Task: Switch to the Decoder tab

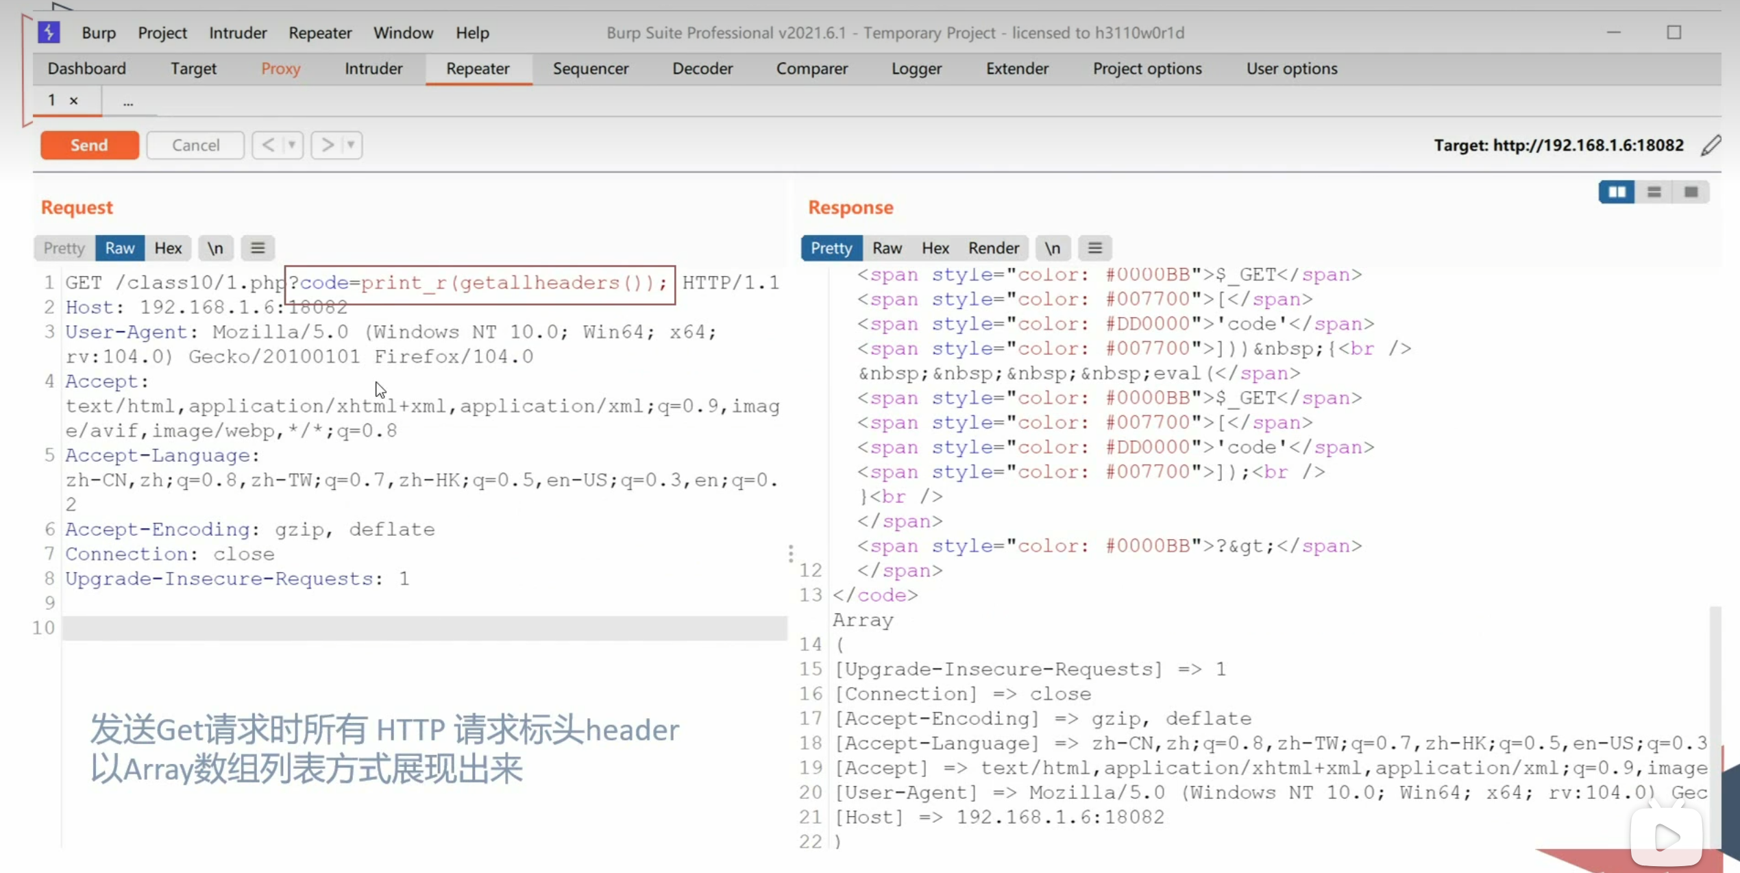Action: coord(702,69)
